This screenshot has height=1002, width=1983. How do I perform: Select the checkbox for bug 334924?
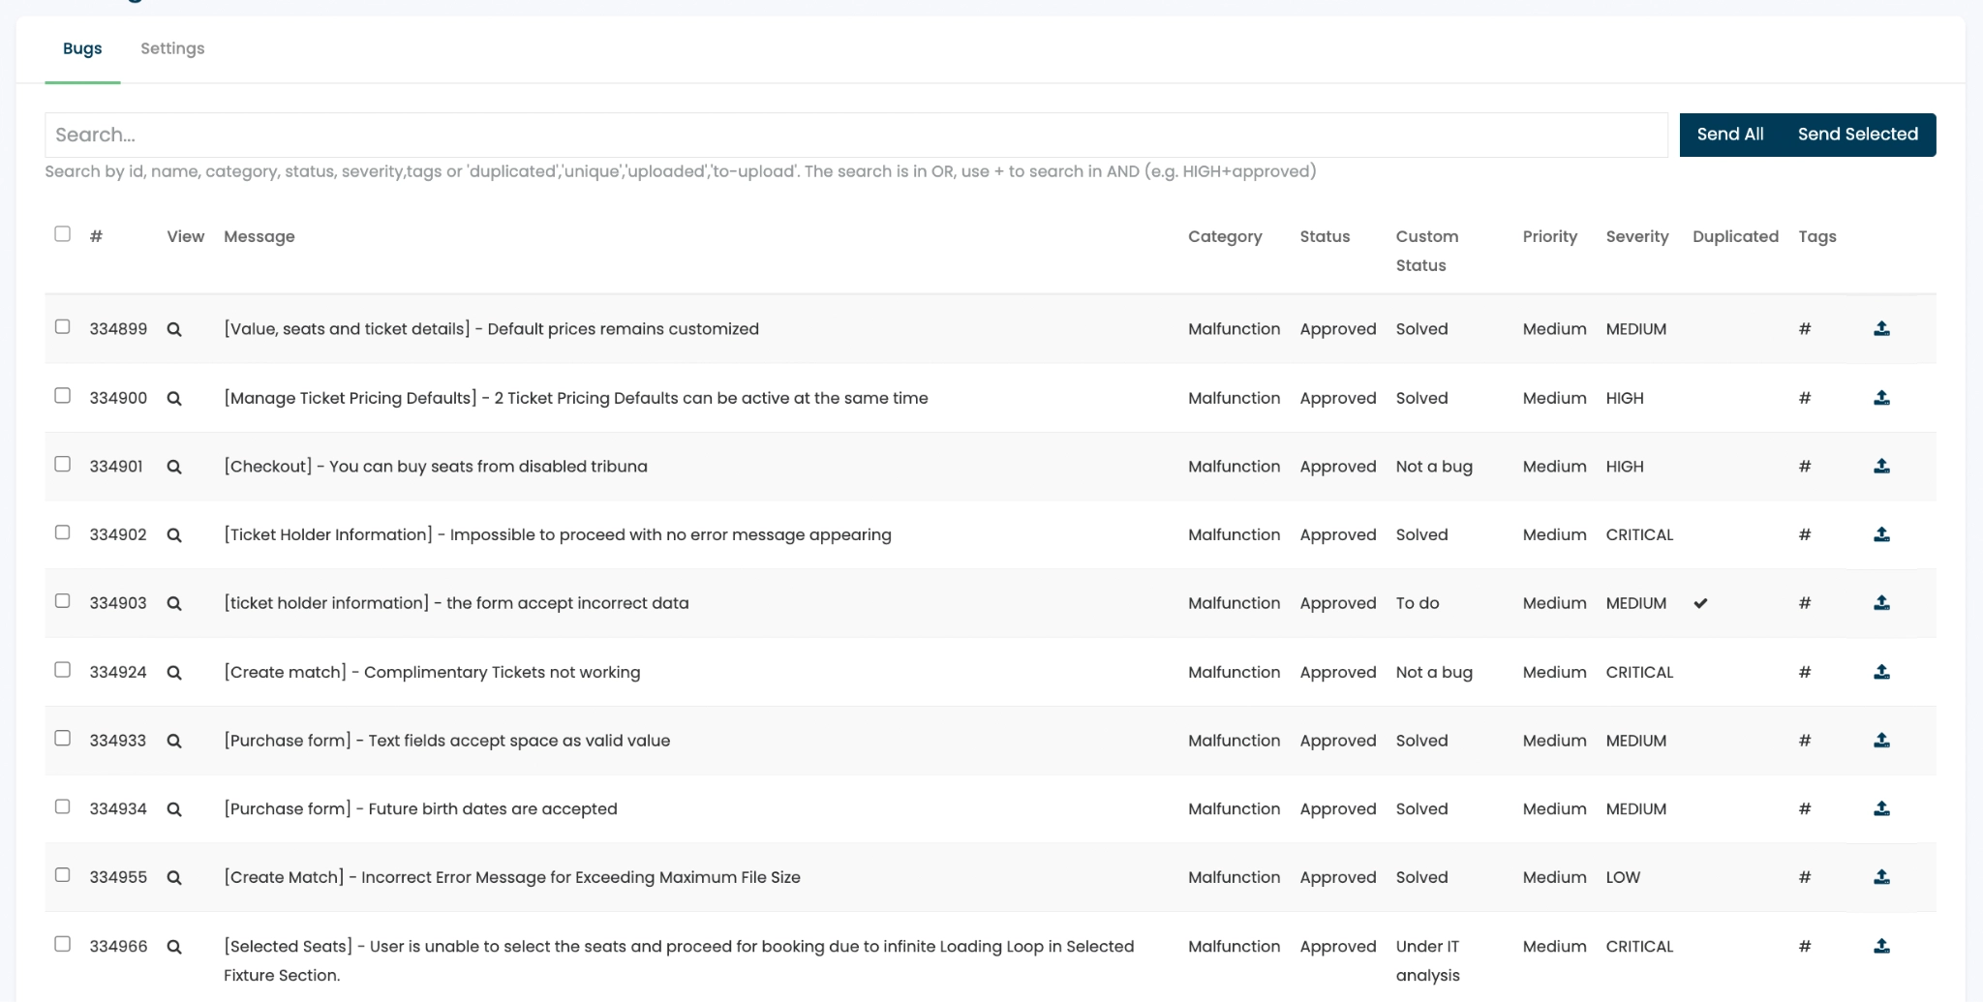[x=63, y=670]
